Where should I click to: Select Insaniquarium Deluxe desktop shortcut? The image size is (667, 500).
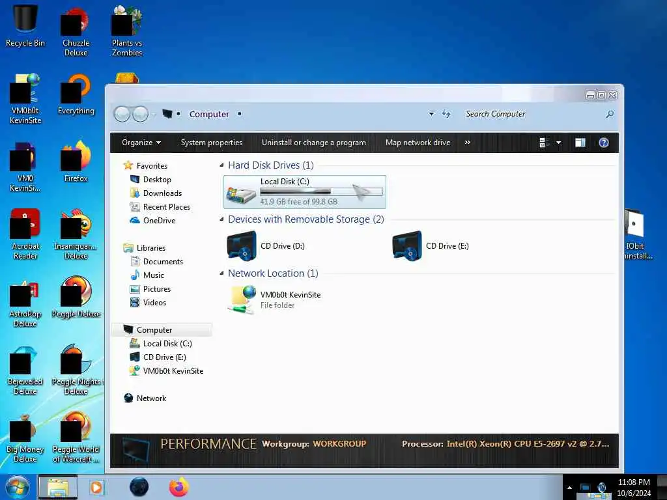coord(76,234)
